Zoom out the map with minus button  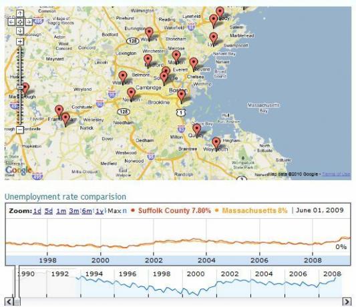click(20, 129)
